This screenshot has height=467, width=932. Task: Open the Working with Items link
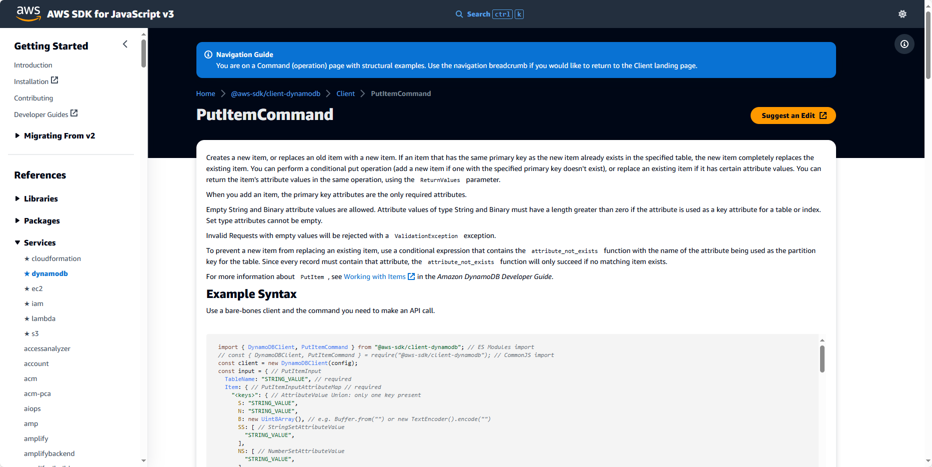pos(374,277)
